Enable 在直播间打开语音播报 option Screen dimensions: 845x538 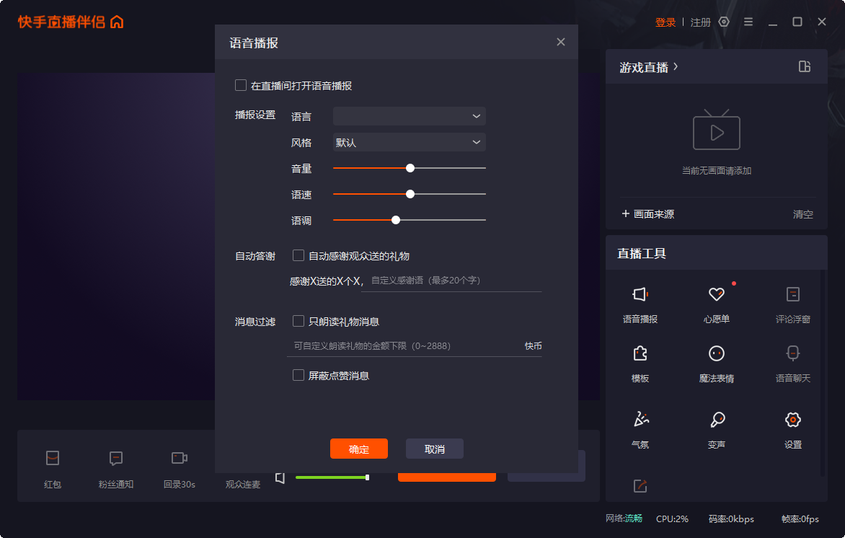[x=241, y=84]
